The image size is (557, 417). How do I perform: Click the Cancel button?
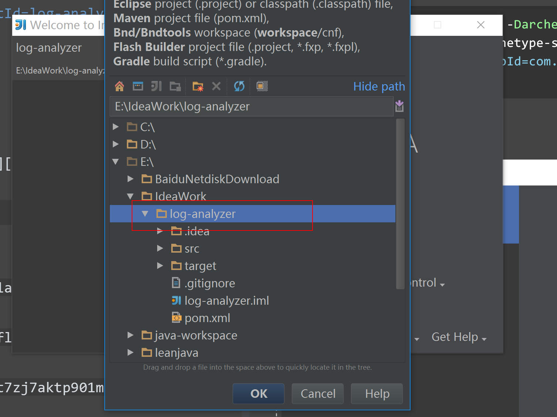(318, 394)
